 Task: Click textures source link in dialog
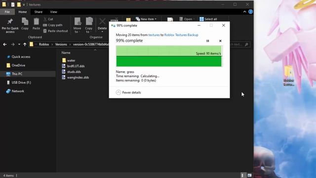[154, 35]
